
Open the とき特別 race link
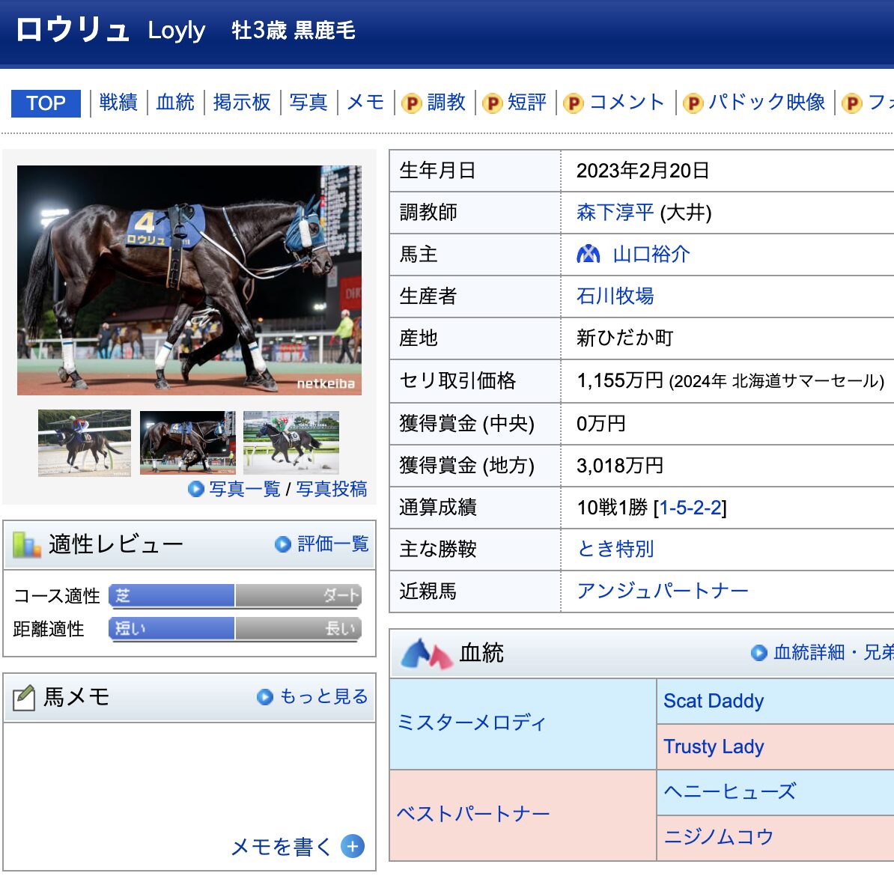[x=615, y=548]
